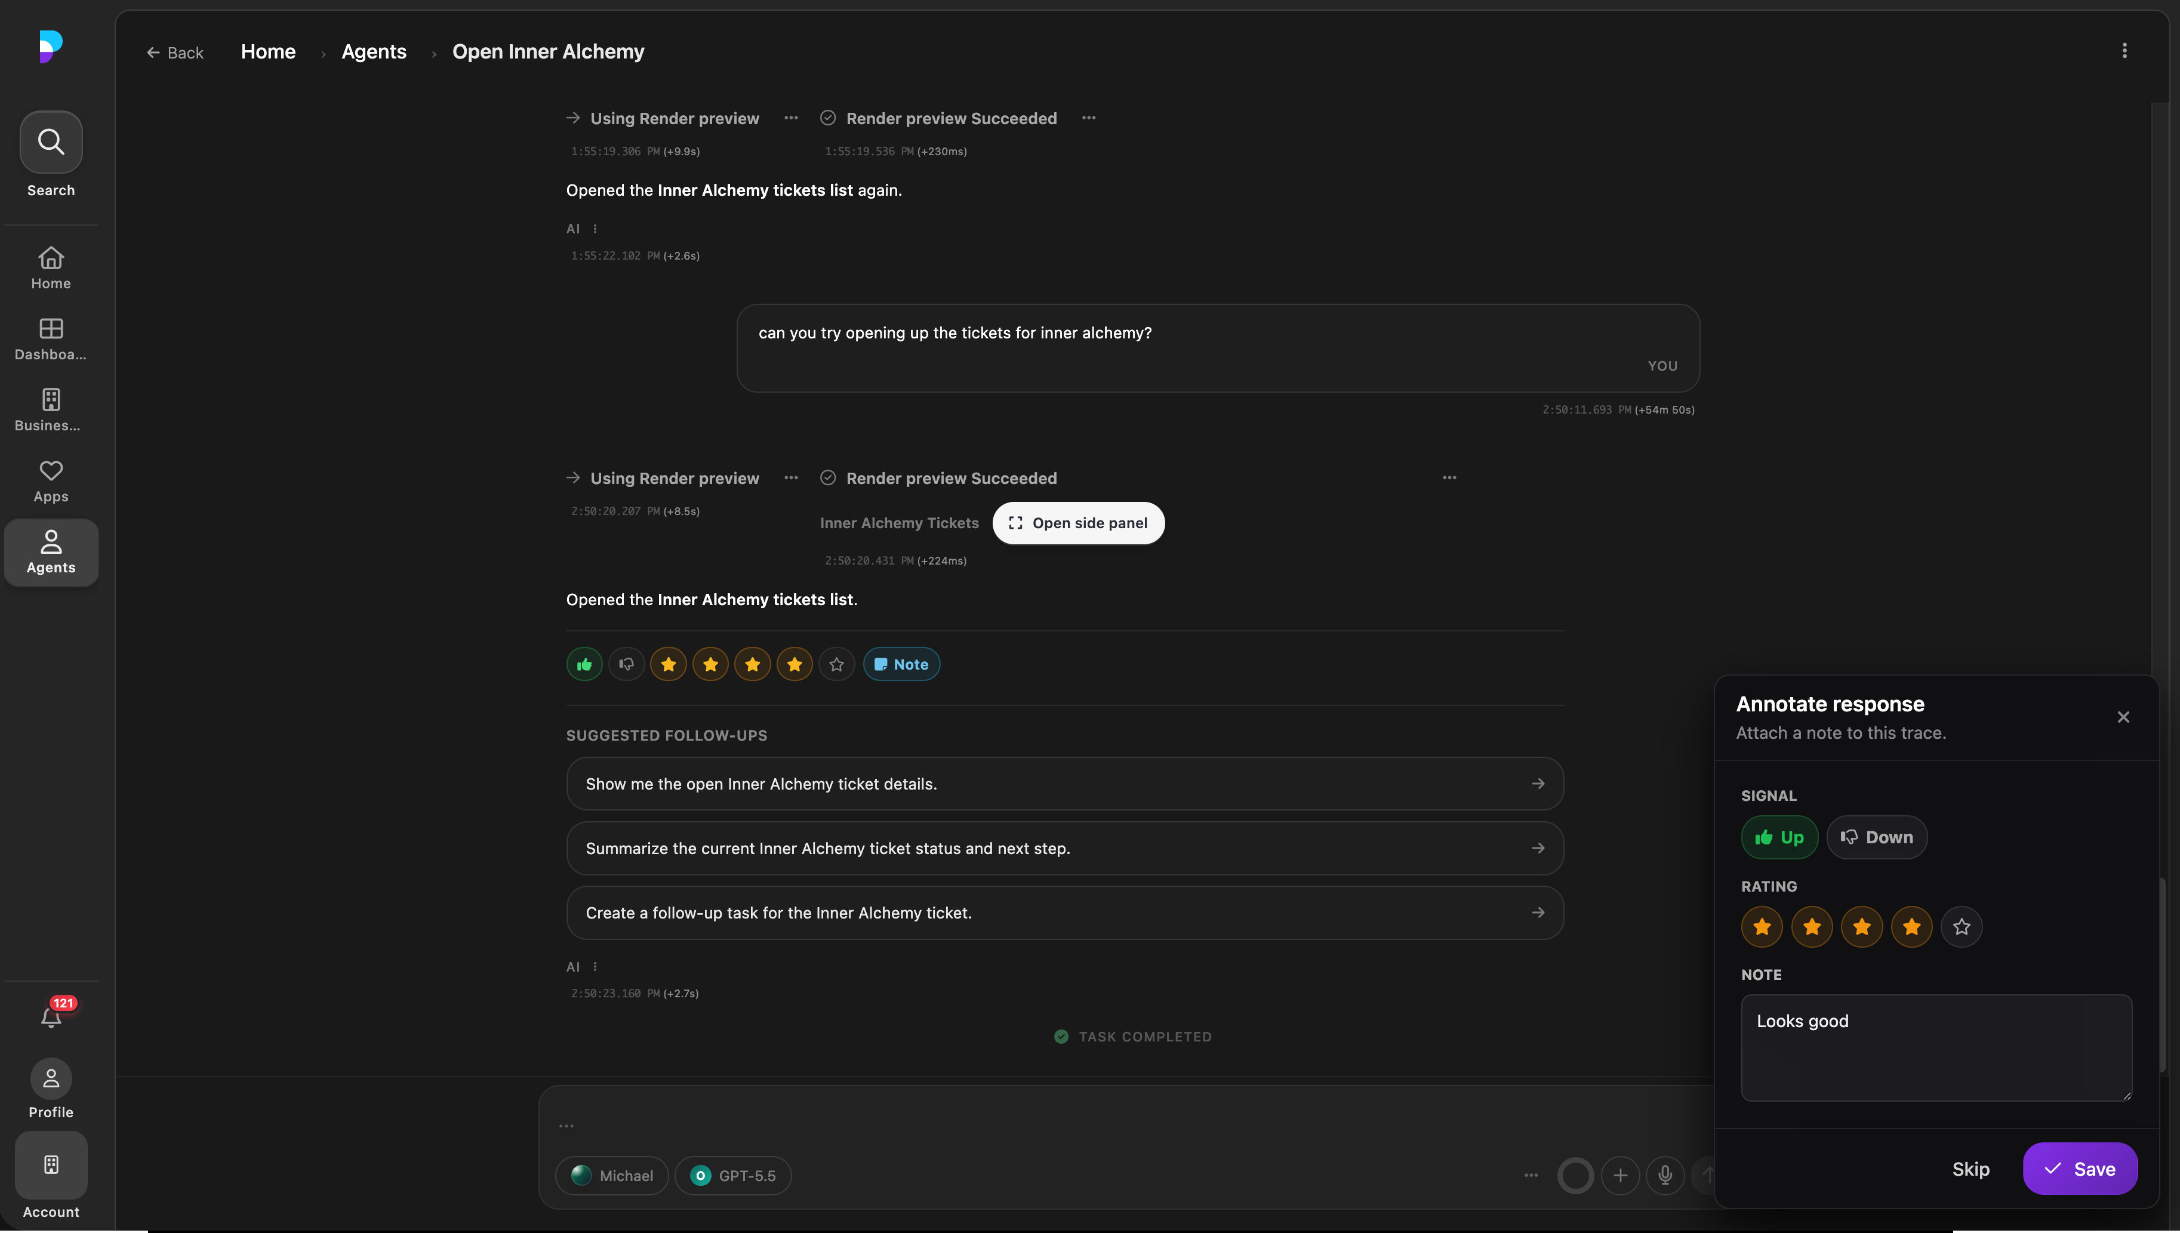Open the Note annotation button
2180x1233 pixels.
point(901,664)
